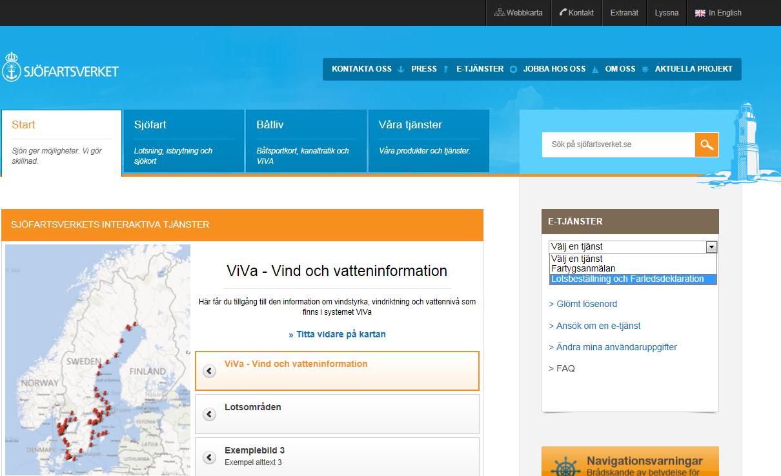
Task: Select the Sjöfart tab
Action: [184, 141]
